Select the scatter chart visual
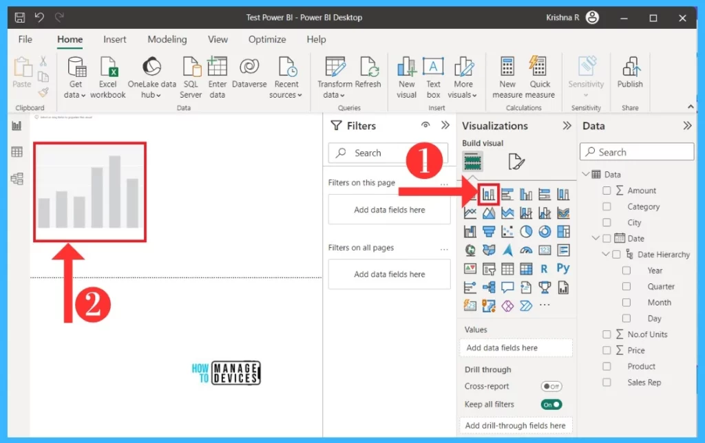This screenshot has width=705, height=443. 507,231
